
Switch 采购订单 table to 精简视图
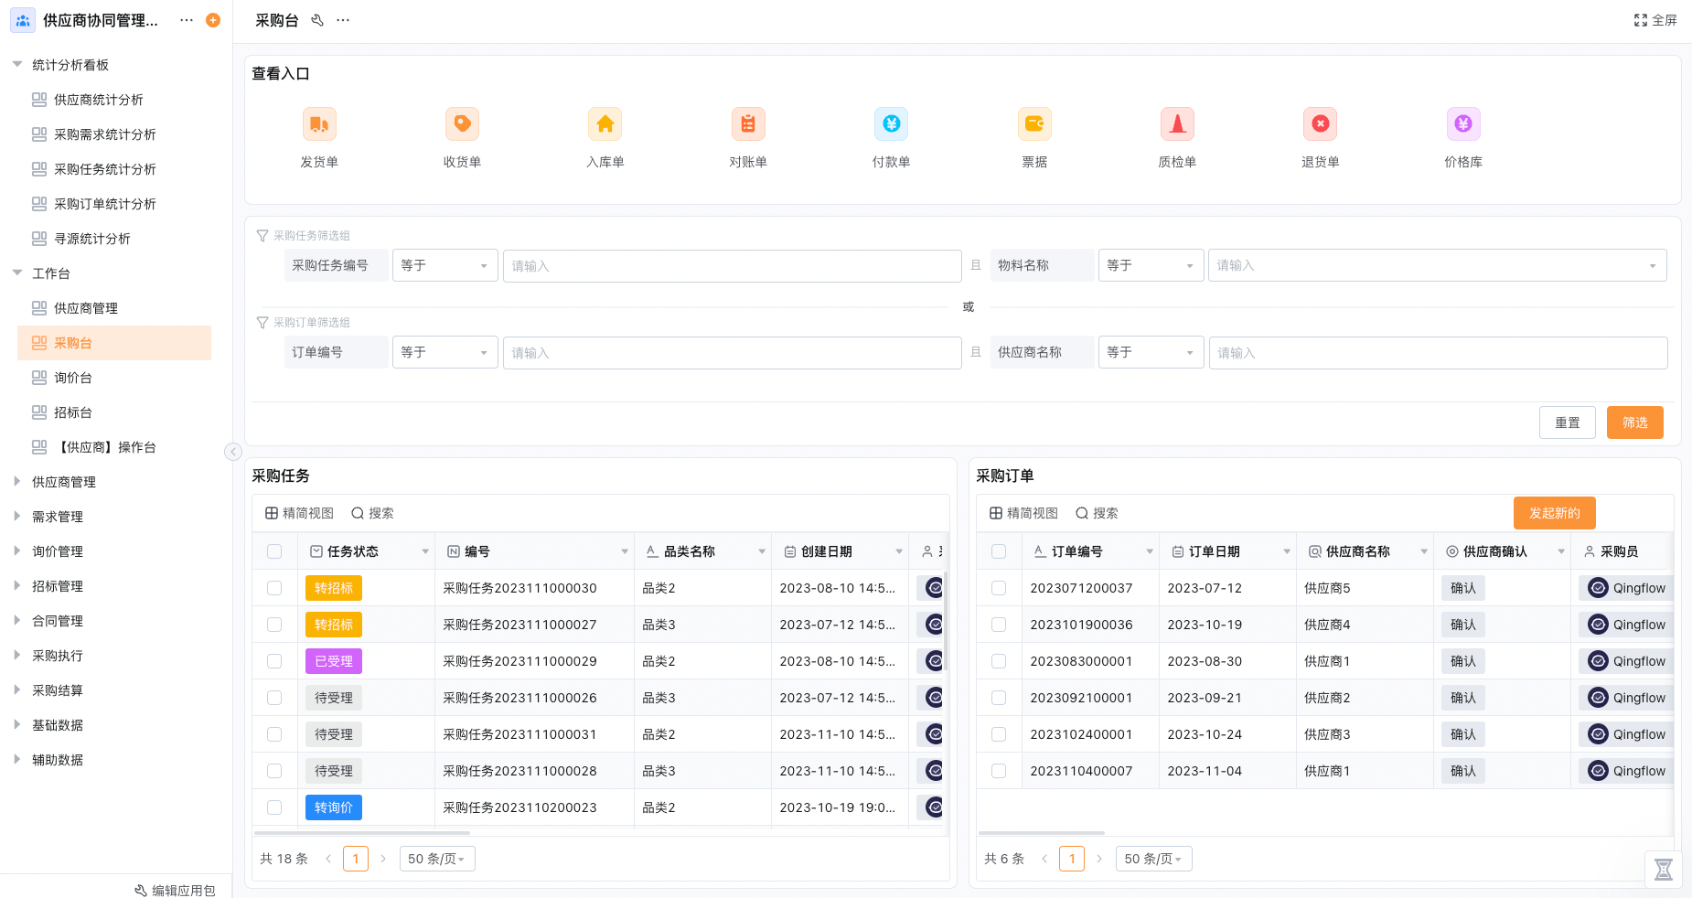[x=1024, y=513]
